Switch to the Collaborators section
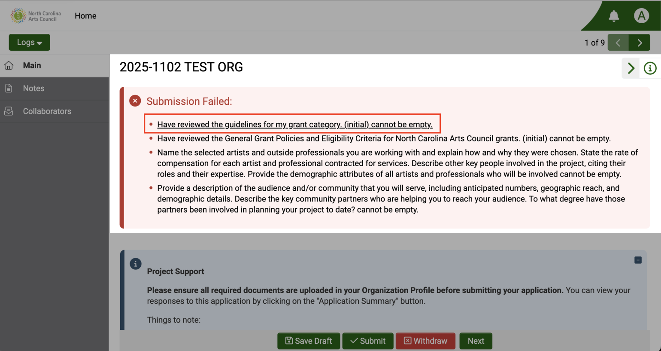Screen dimensions: 661x351 [47, 111]
